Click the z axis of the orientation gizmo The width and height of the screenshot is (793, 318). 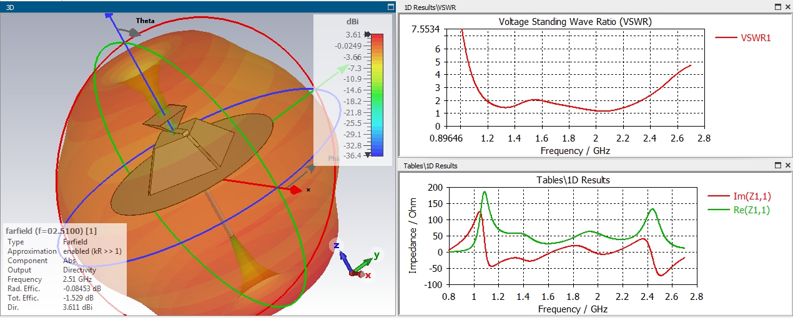[344, 259]
